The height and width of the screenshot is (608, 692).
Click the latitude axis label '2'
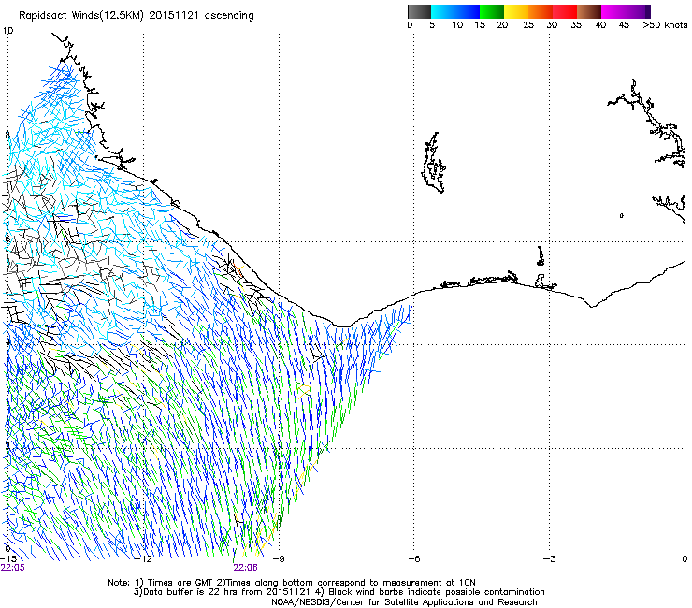coord(7,445)
